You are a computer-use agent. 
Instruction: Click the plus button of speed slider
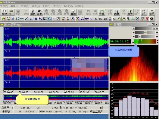pyautogui.click(x=157, y=37)
